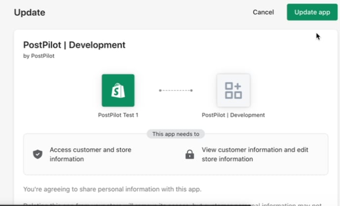This screenshot has width=340, height=206.
Task: Click the padlock icon
Action: coord(189,155)
